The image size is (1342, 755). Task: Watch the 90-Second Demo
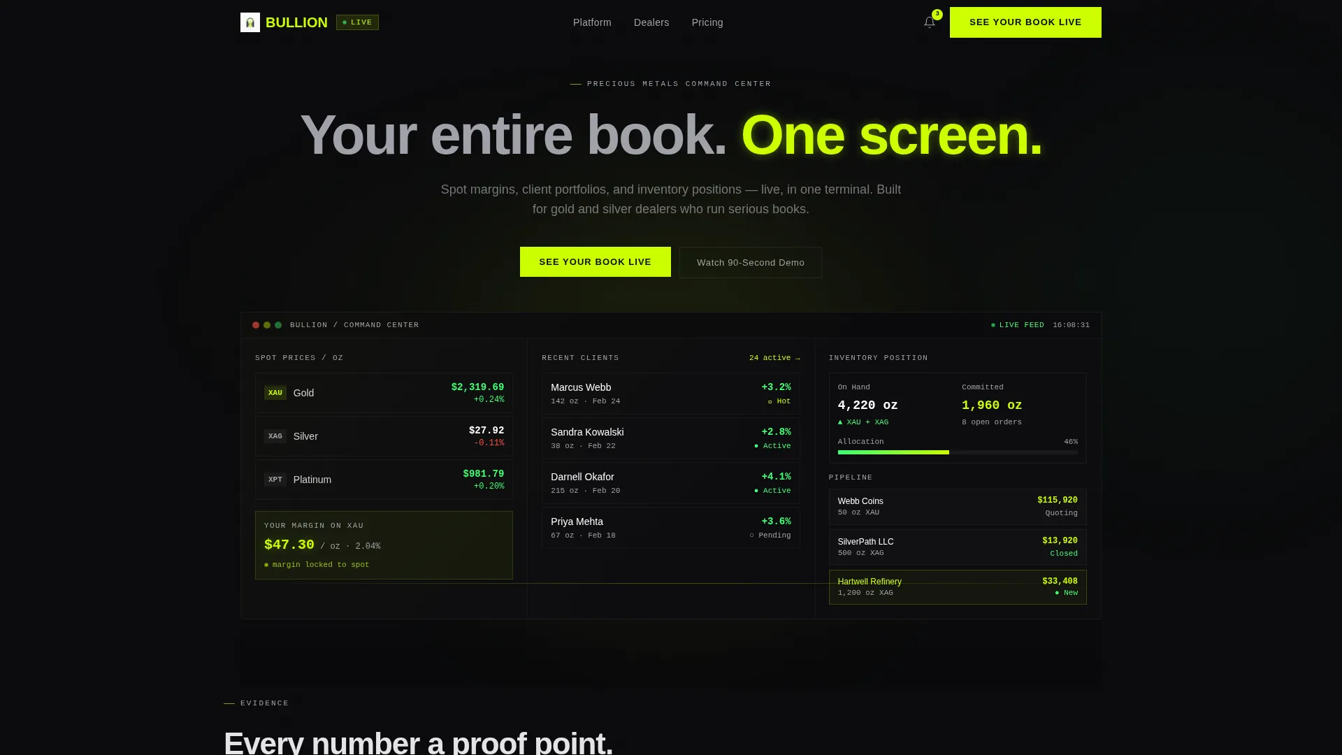(x=751, y=262)
